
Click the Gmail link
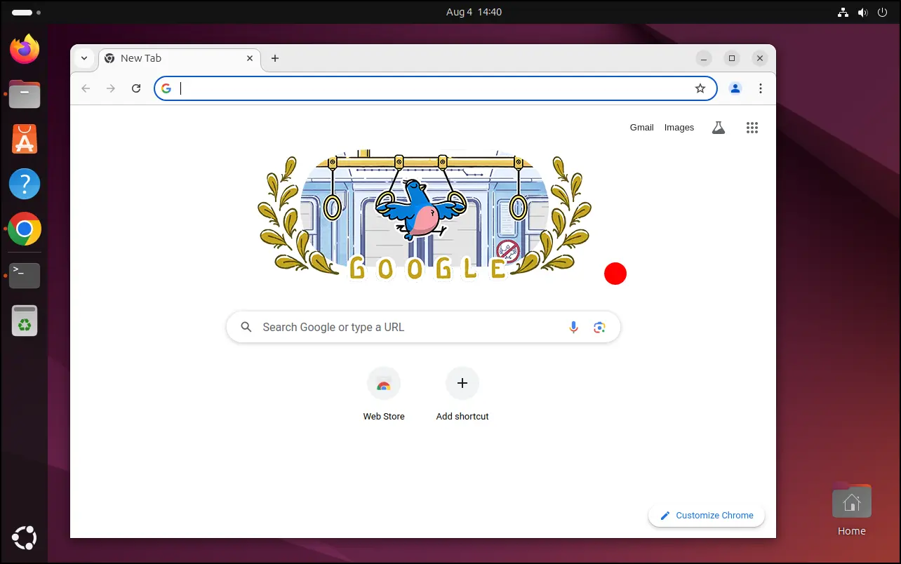tap(642, 128)
